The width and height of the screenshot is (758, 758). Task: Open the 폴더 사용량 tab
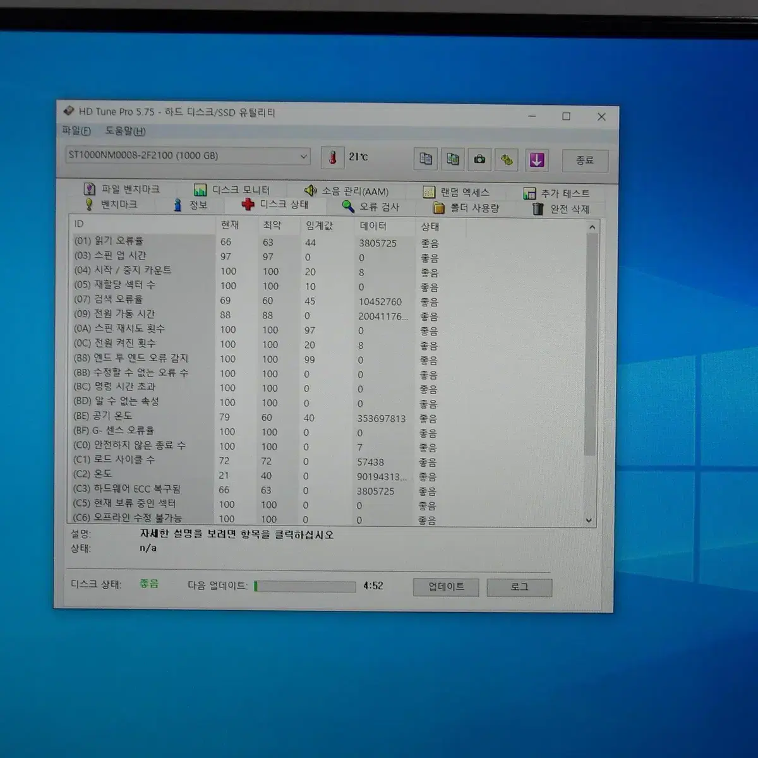(466, 207)
